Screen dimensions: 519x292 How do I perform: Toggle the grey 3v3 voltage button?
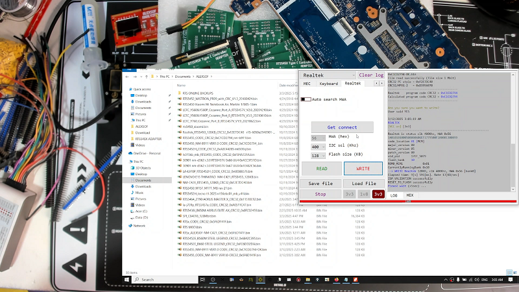[x=350, y=194]
